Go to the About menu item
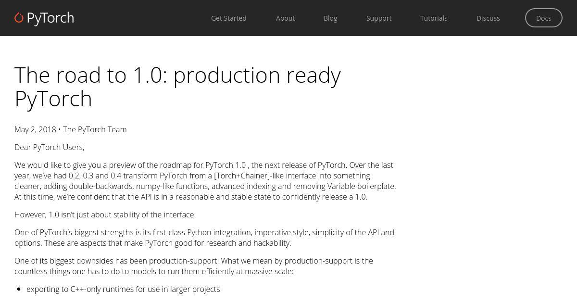The width and height of the screenshot is (577, 303). (x=285, y=18)
